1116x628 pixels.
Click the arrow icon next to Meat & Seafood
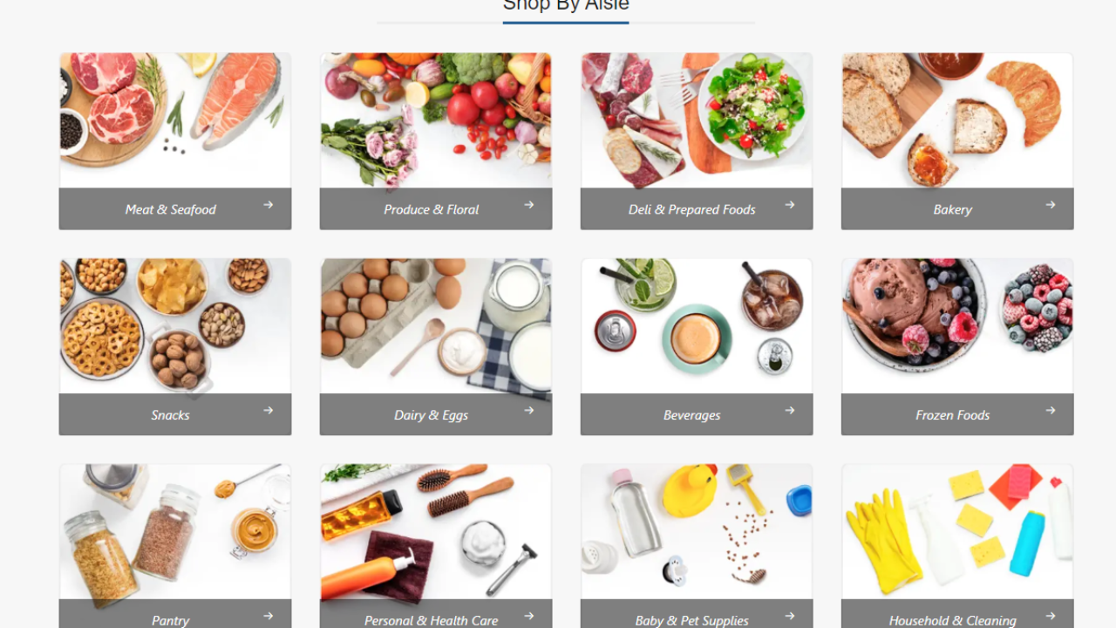click(x=269, y=205)
